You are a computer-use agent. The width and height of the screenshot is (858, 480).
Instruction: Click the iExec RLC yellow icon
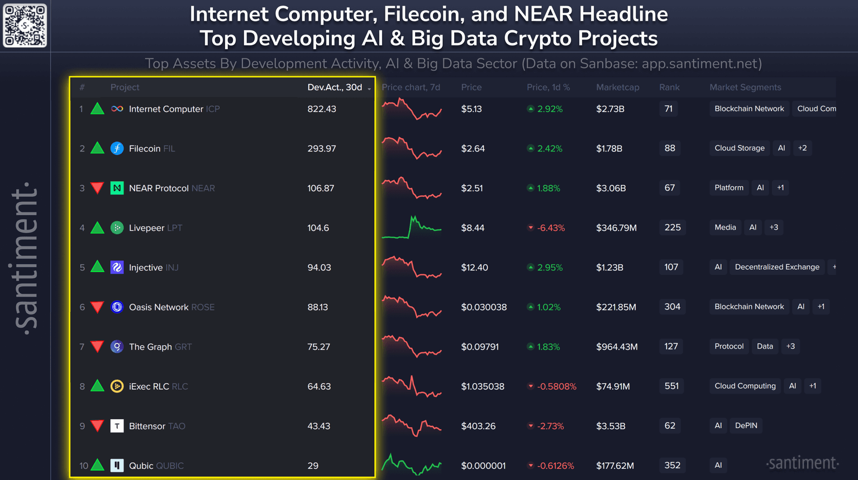[117, 386]
